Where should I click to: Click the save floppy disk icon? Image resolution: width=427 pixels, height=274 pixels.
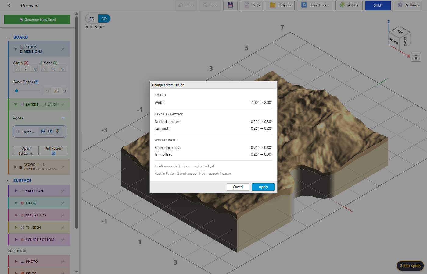230,5
